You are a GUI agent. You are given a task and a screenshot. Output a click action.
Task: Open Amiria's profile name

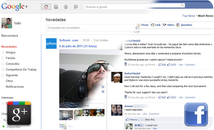tap(128, 106)
